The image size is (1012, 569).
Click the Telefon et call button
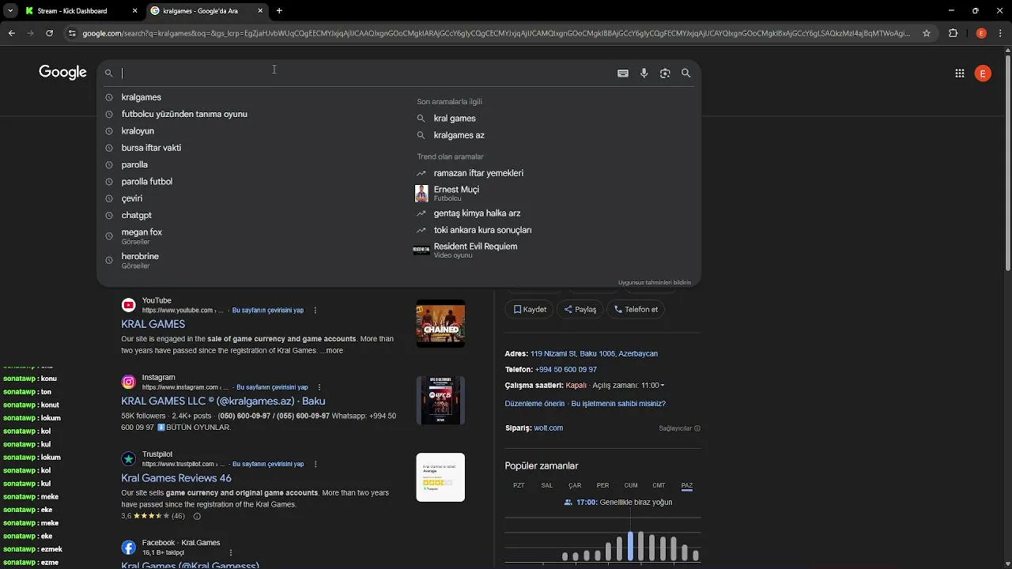click(x=636, y=310)
